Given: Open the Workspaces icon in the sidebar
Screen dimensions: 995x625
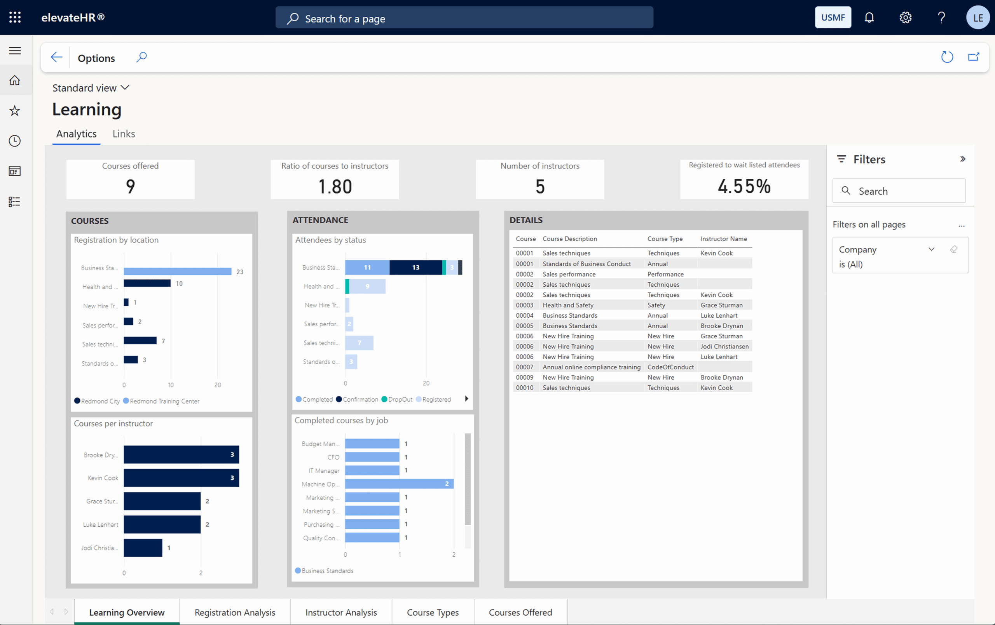Looking at the screenshot, I should [x=15, y=171].
